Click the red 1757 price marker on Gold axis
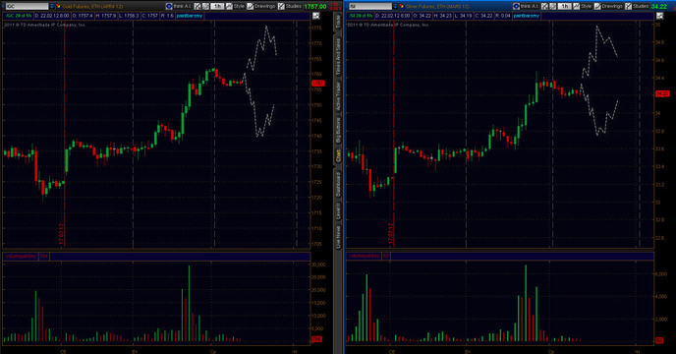 pos(317,83)
